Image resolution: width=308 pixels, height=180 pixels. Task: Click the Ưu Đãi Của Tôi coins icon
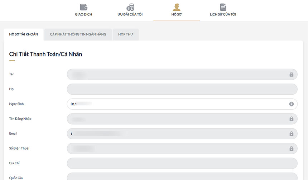pyautogui.click(x=130, y=7)
